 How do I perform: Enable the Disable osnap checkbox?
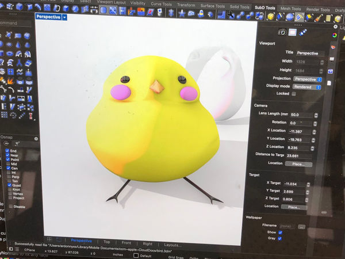(x=11, y=207)
